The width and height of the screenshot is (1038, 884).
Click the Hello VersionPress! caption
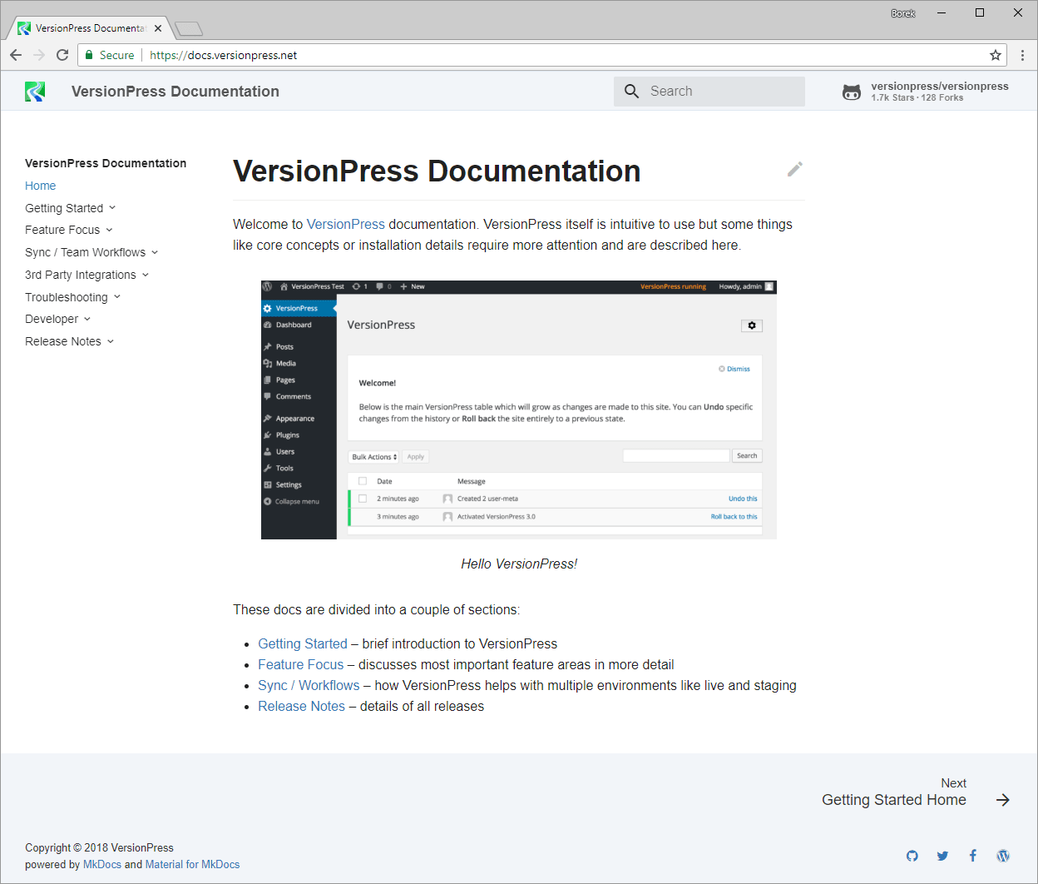(x=519, y=564)
